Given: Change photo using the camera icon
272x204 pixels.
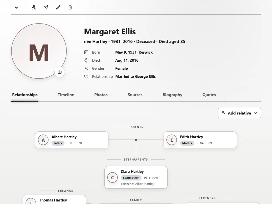Looking at the screenshot, I should 60,72.
